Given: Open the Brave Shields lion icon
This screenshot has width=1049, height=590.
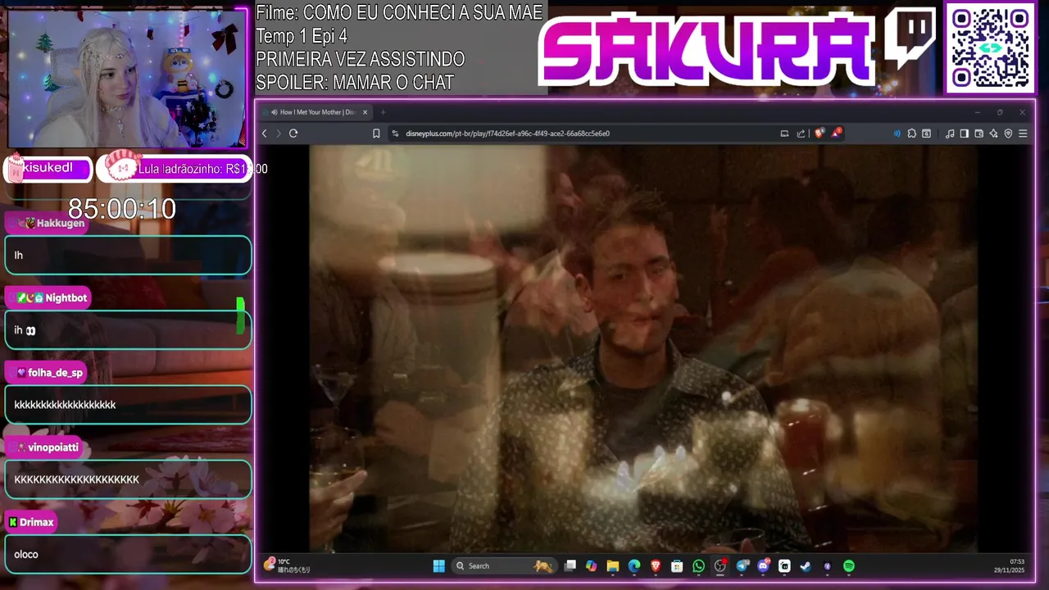Looking at the screenshot, I should pyautogui.click(x=819, y=133).
